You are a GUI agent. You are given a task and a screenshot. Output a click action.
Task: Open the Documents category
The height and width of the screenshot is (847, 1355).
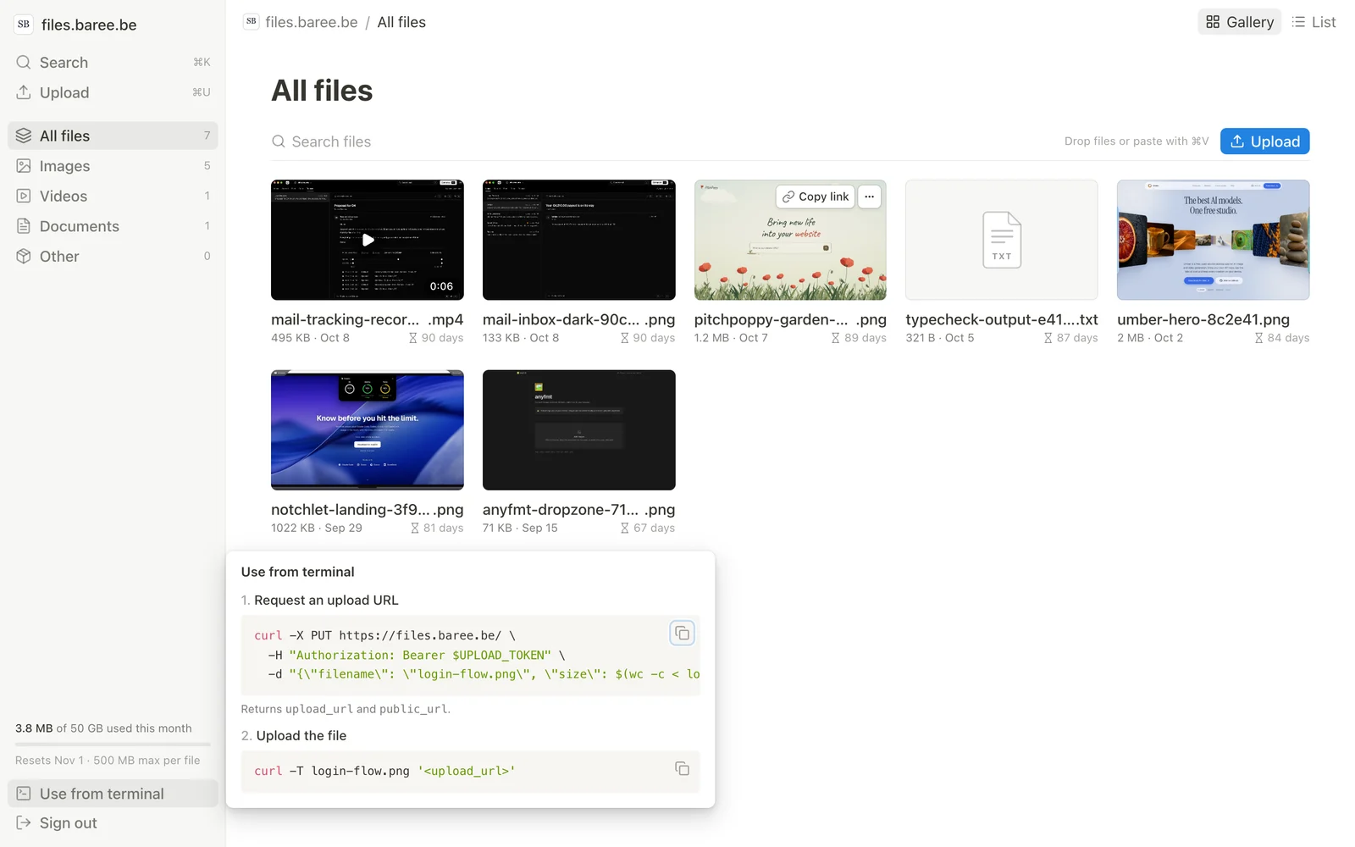point(113,226)
